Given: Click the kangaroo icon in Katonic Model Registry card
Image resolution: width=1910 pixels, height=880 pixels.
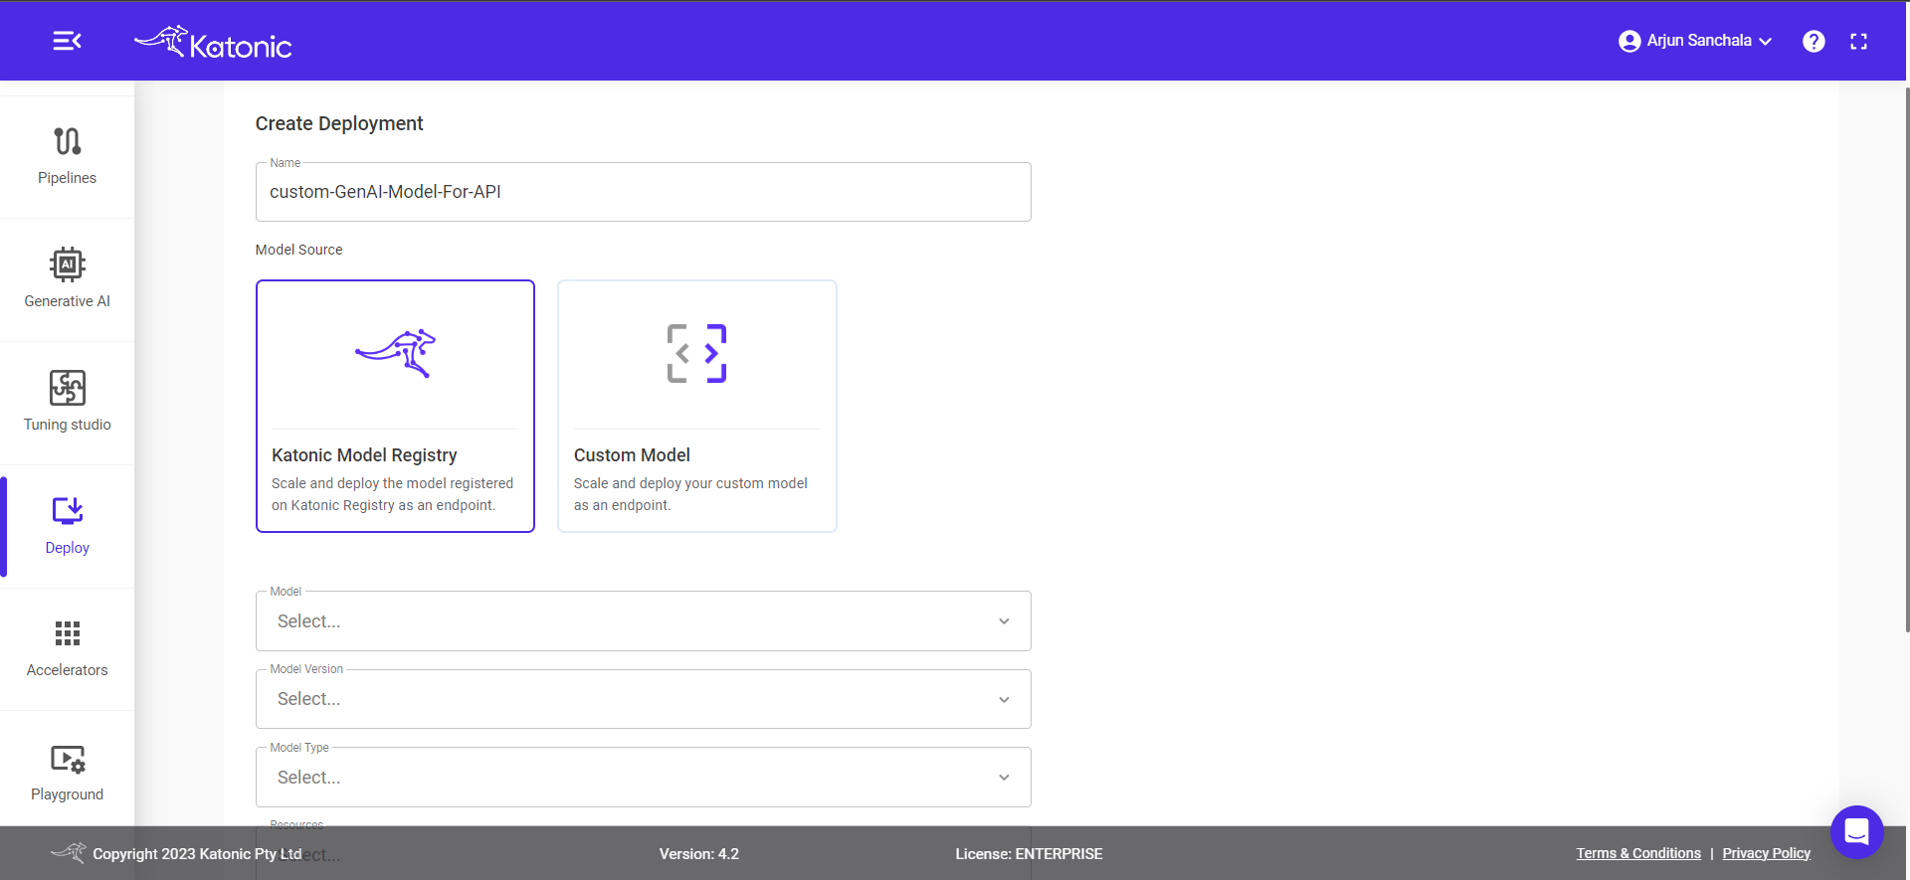Looking at the screenshot, I should click(396, 353).
